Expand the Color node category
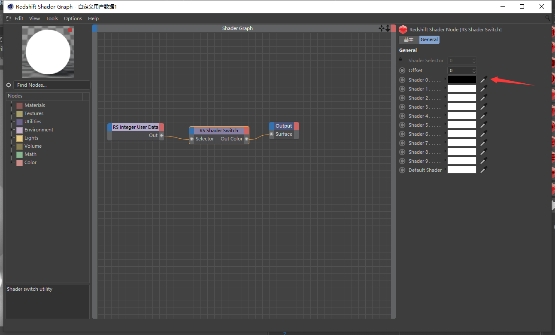 [12, 162]
